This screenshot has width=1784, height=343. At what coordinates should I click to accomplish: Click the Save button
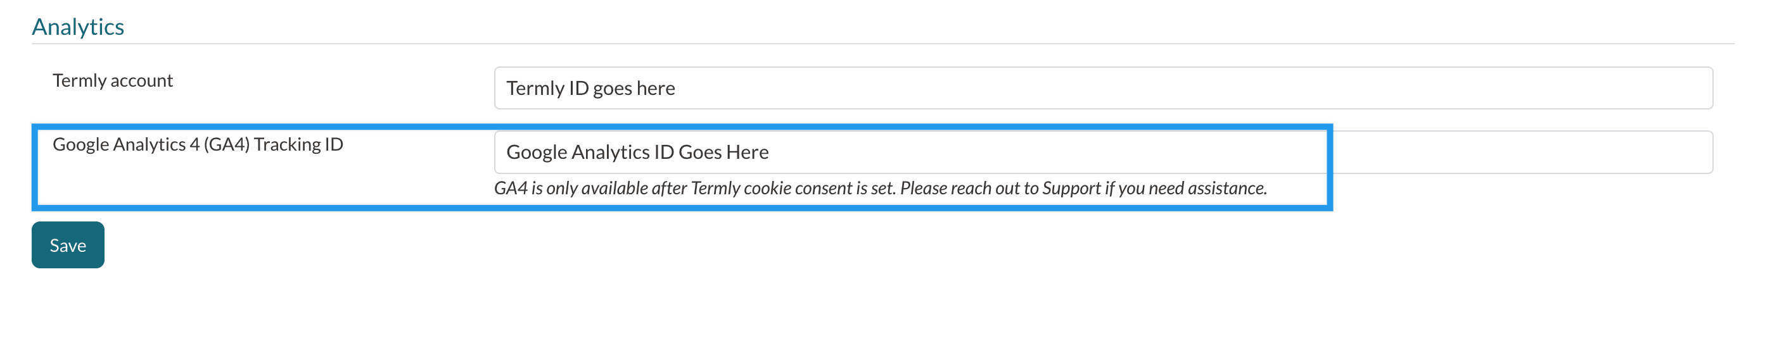pos(68,245)
